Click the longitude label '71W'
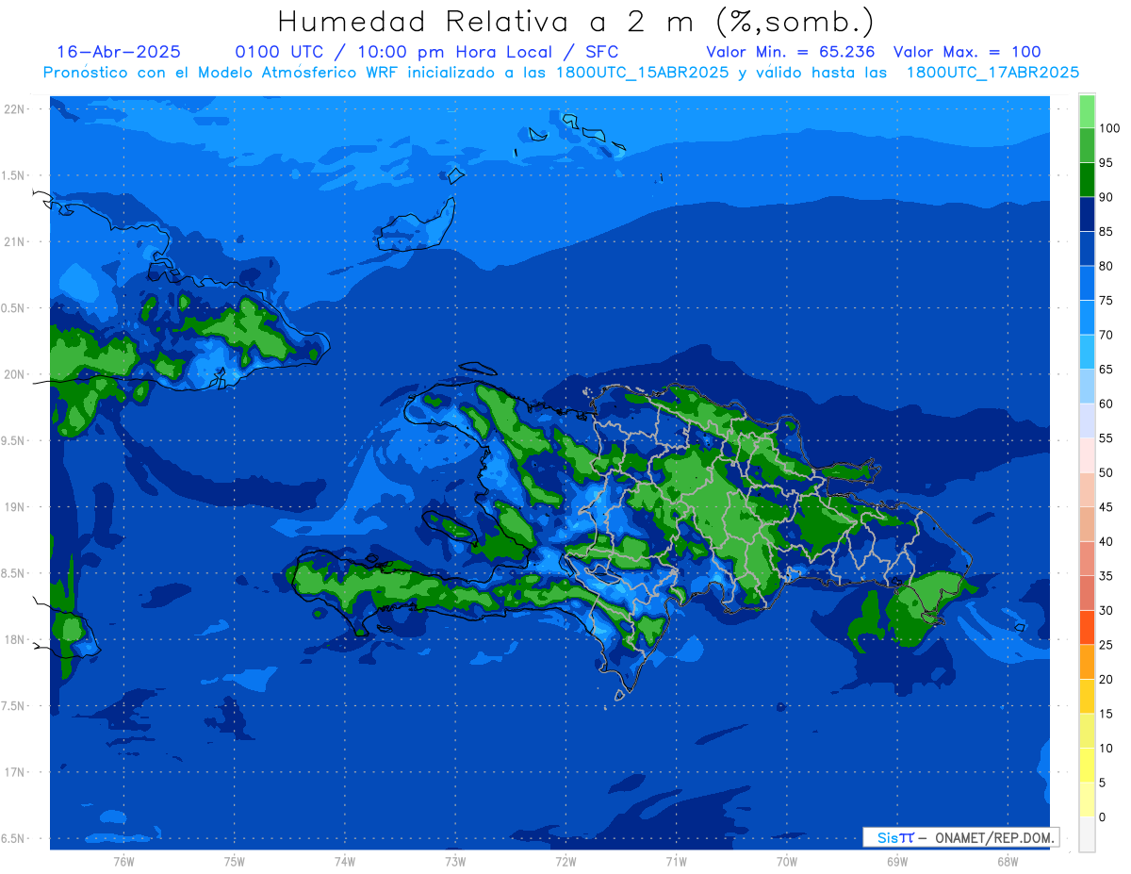 click(x=676, y=861)
